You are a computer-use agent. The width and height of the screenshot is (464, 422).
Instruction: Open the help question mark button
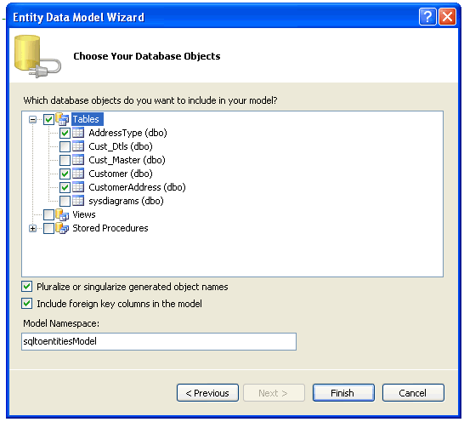[427, 17]
